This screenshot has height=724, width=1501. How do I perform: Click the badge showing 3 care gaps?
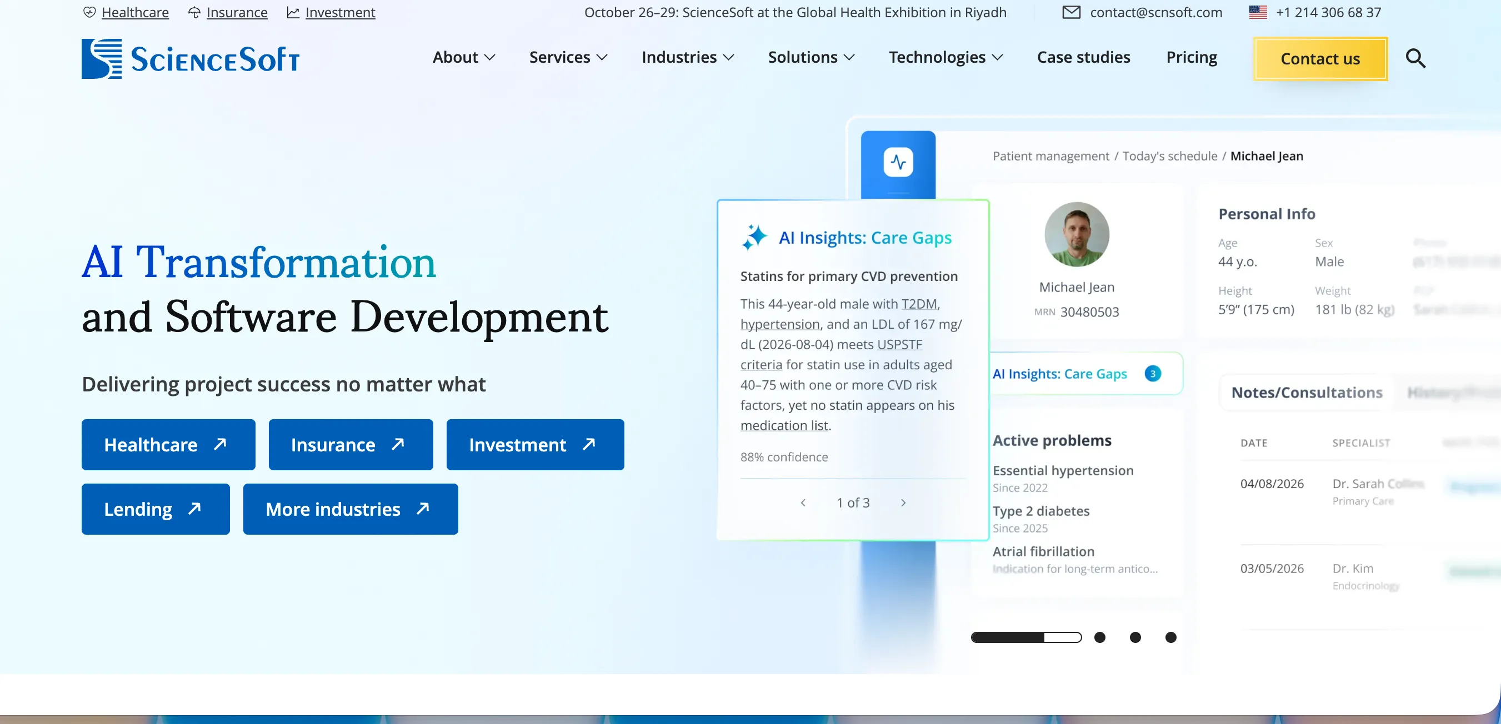pos(1152,374)
